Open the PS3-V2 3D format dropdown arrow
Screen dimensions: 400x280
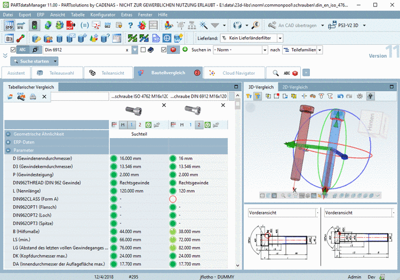(x=364, y=25)
